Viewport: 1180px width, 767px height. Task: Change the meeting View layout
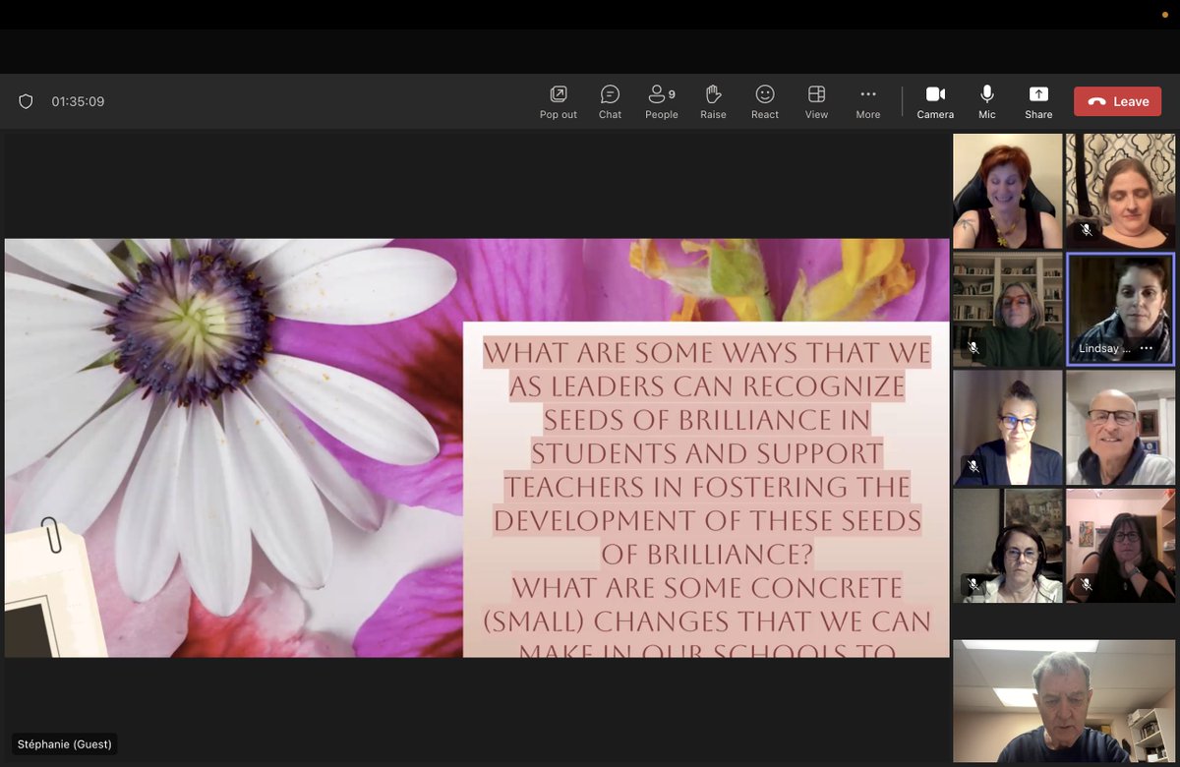point(816,101)
